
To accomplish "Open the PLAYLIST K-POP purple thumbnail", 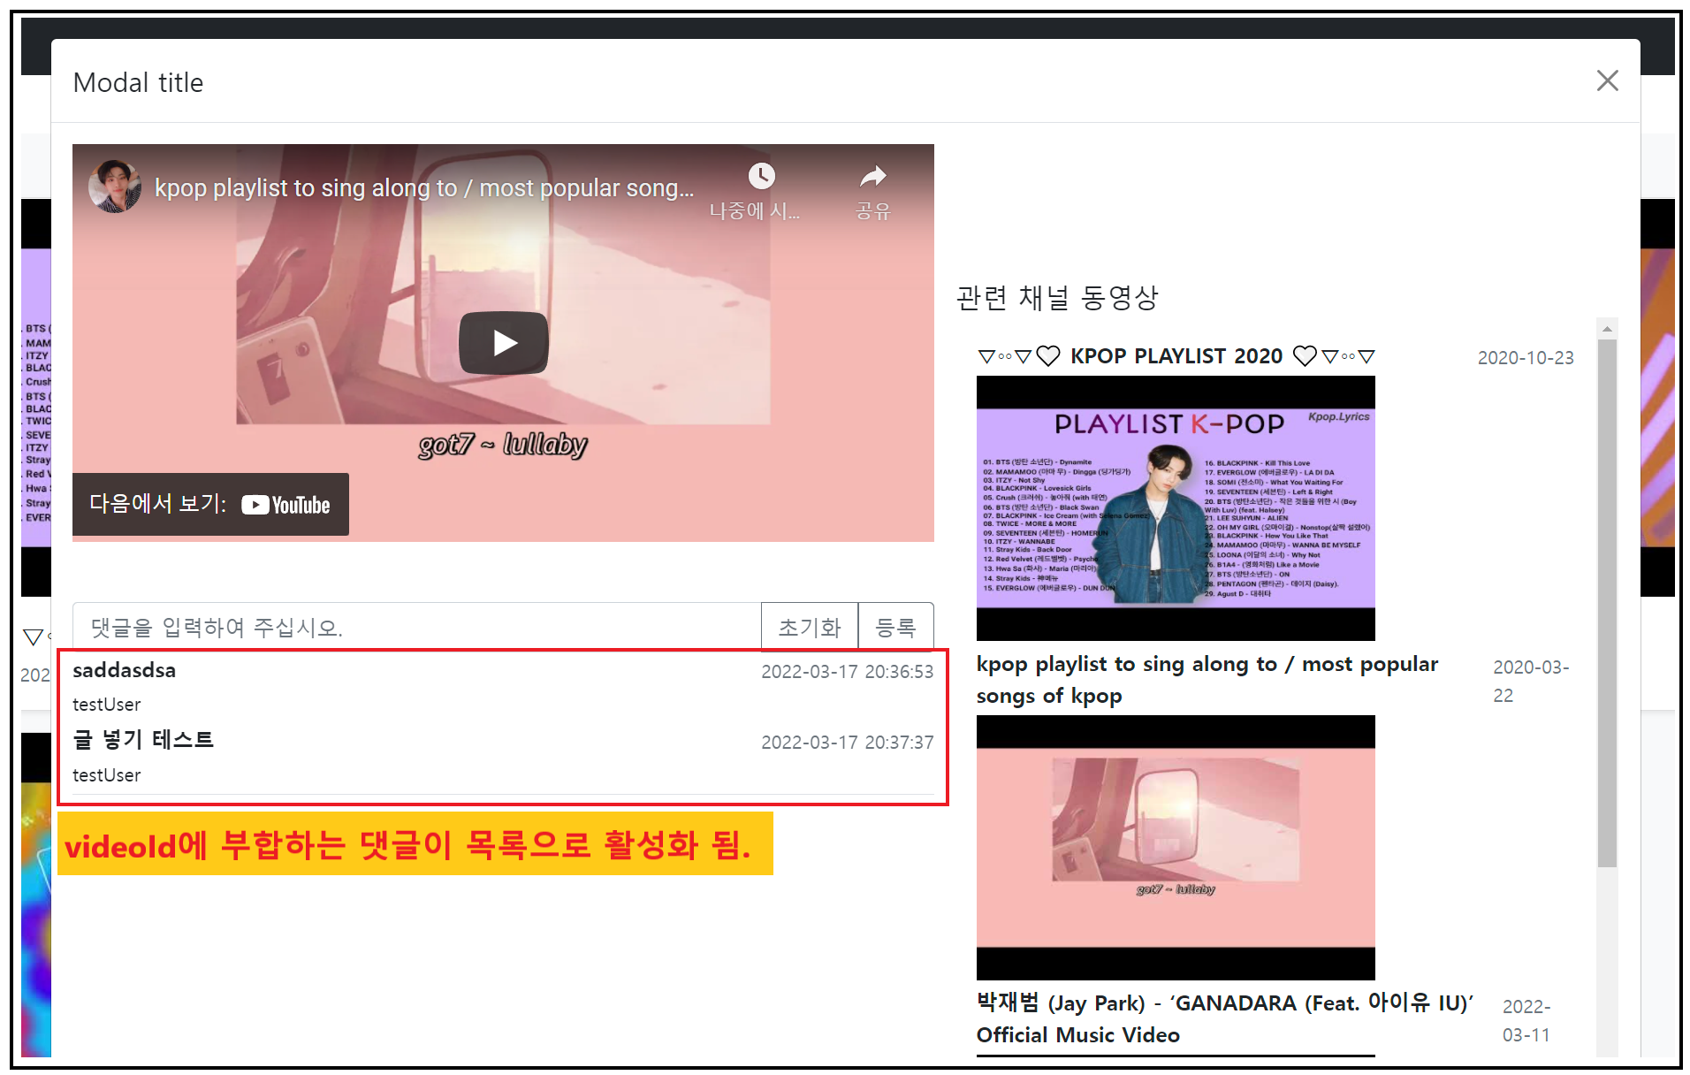I will coord(1176,507).
